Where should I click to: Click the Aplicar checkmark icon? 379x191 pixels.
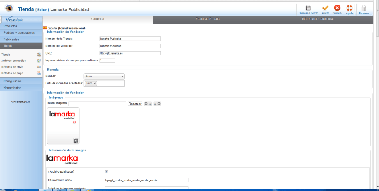[x=325, y=8]
